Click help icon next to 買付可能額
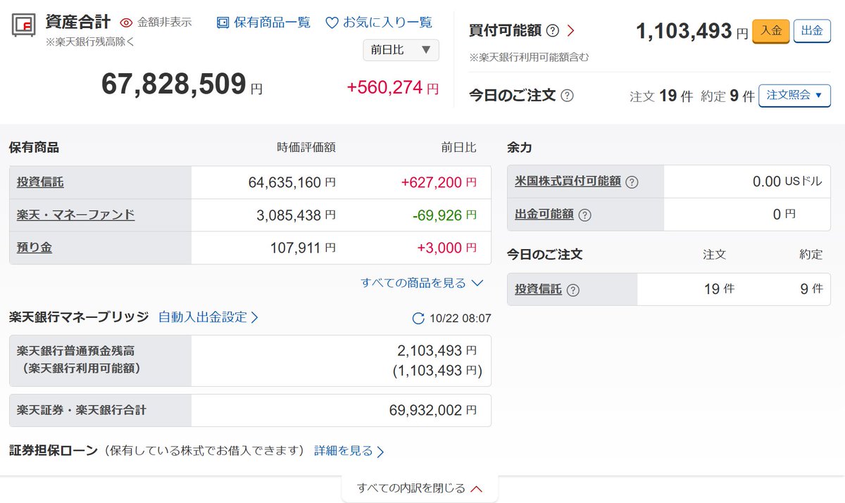 553,31
